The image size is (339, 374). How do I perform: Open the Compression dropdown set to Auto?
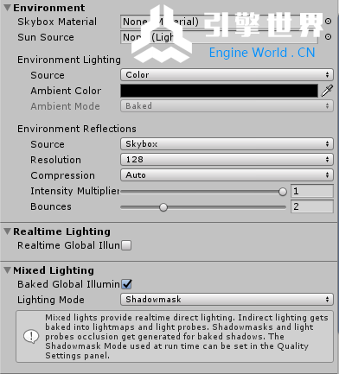click(x=227, y=175)
